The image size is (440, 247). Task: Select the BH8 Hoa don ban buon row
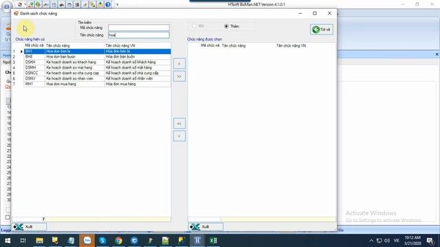(x=97, y=56)
